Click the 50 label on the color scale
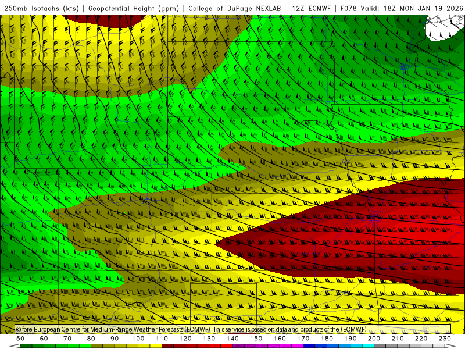This screenshot has height=349, width=465. (x=20, y=339)
